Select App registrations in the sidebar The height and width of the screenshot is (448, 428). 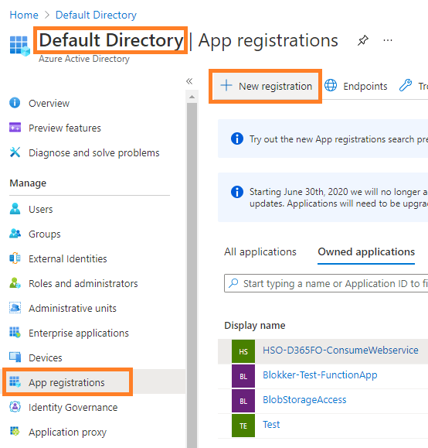point(67,382)
